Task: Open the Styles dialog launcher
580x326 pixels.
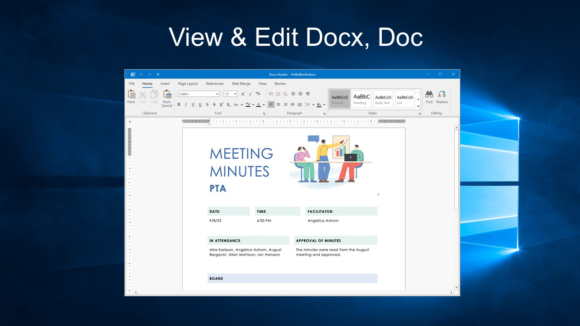Action: [x=420, y=114]
